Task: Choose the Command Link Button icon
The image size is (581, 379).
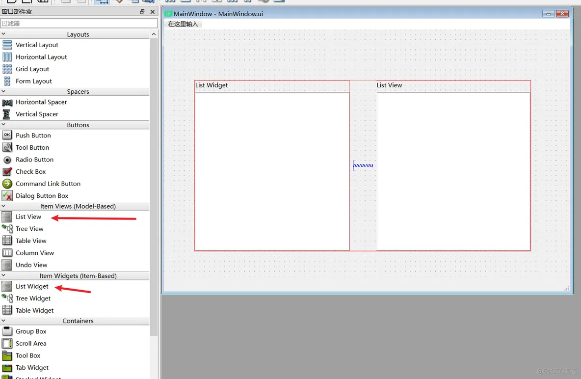Action: [x=7, y=184]
